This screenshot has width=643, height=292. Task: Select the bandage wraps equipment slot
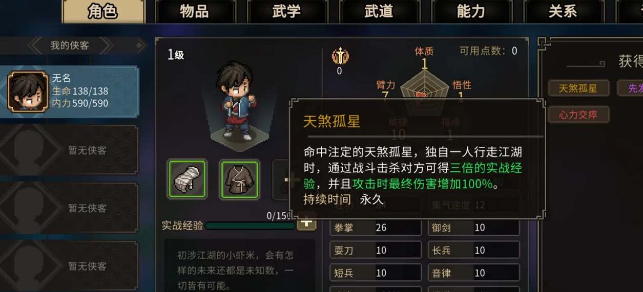187,179
